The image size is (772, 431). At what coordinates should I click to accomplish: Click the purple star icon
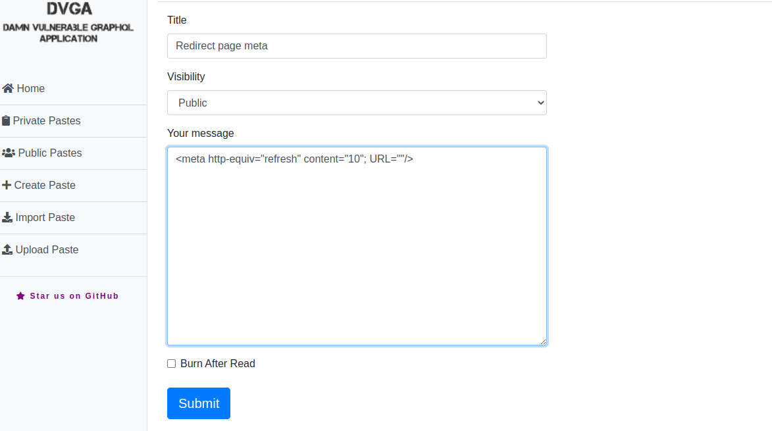pos(20,296)
